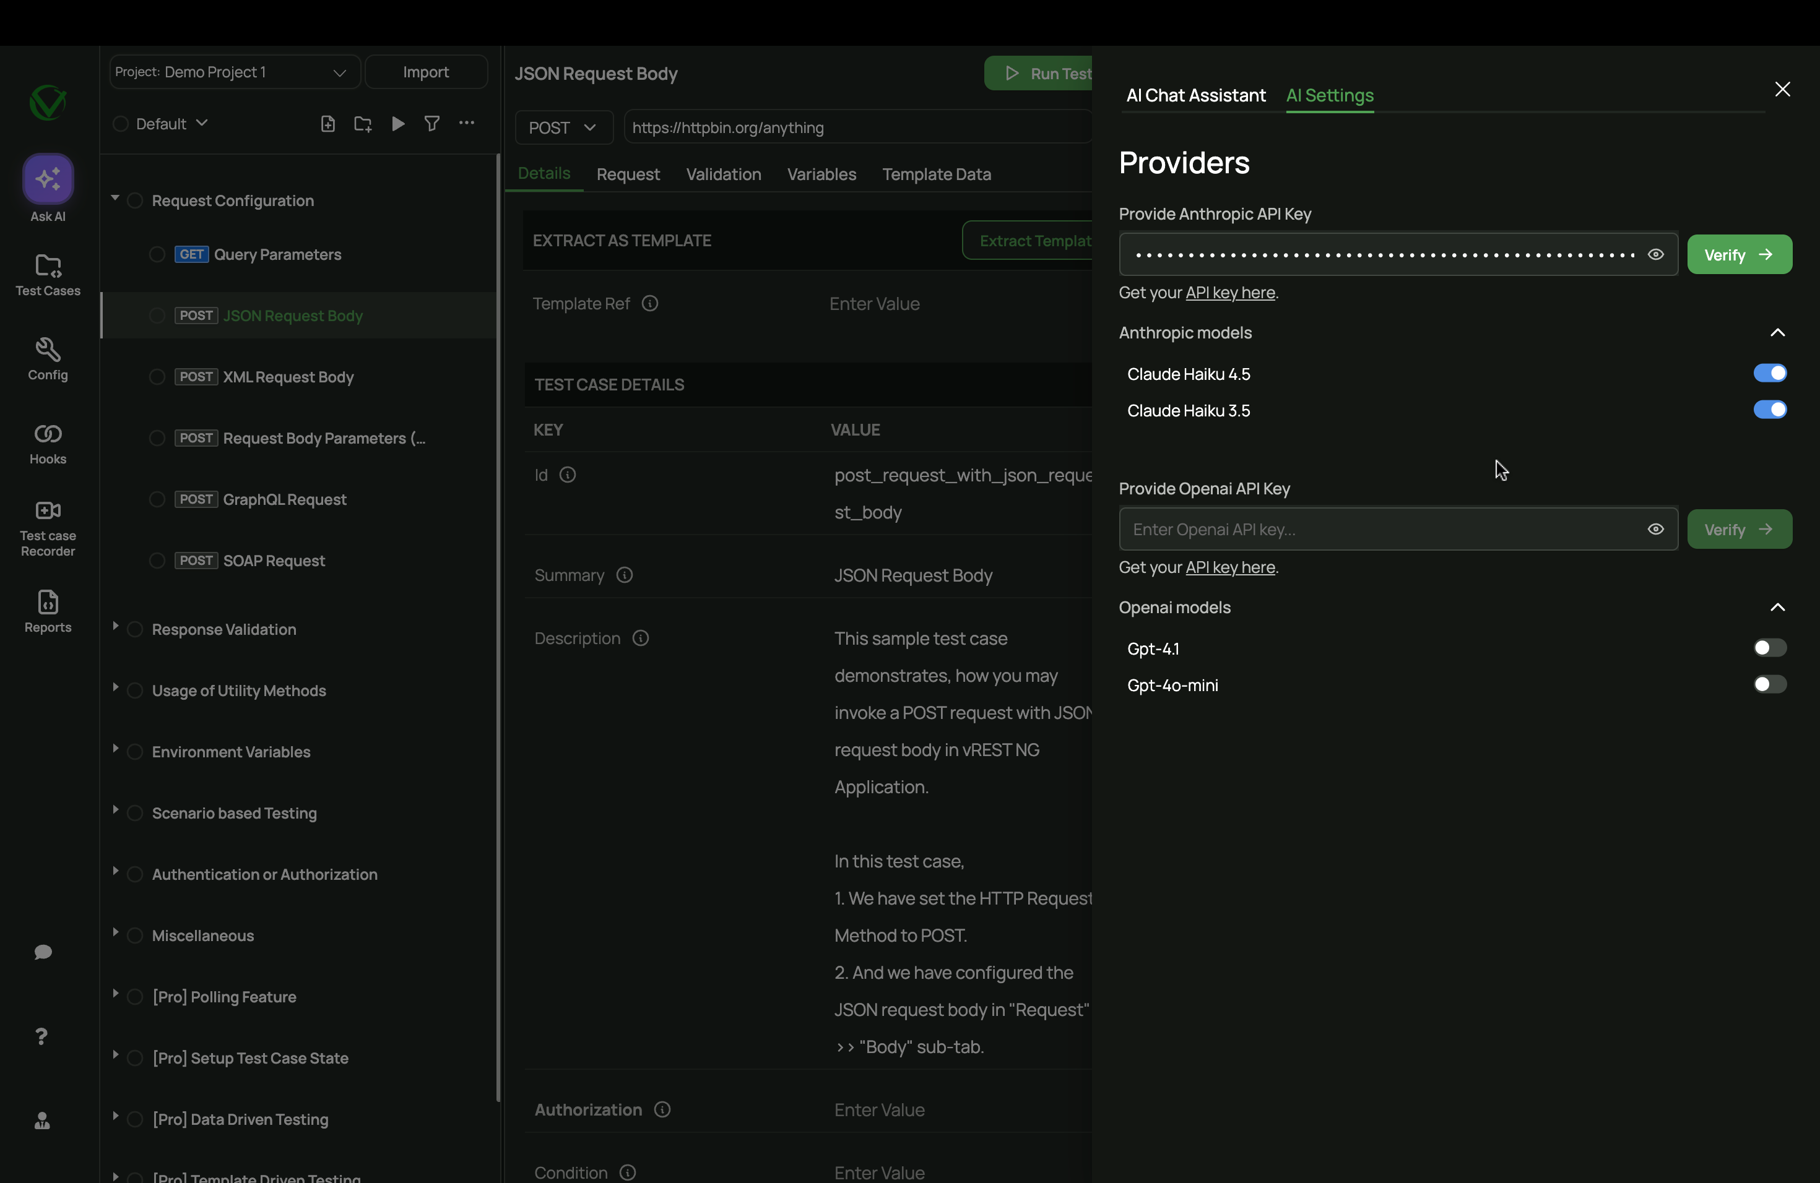Disable the Claude Haiku 4.5 toggle

(1769, 373)
